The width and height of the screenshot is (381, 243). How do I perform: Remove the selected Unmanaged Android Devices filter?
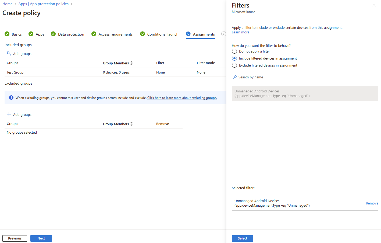point(372,203)
